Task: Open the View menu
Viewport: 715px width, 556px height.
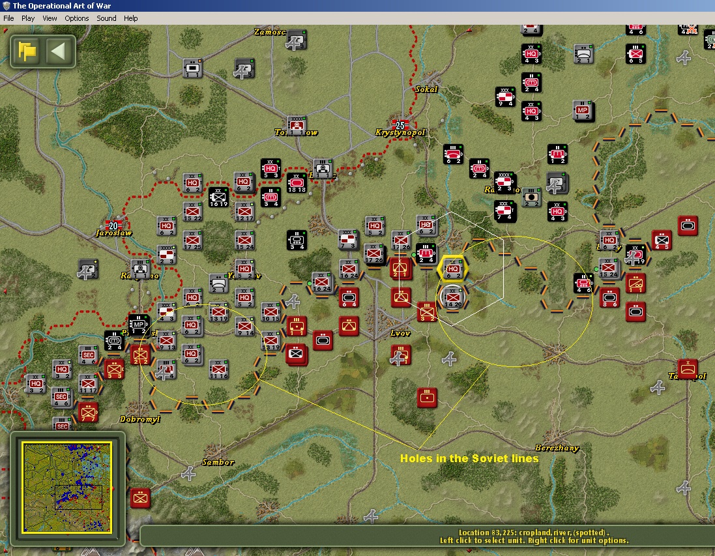Action: 50,18
